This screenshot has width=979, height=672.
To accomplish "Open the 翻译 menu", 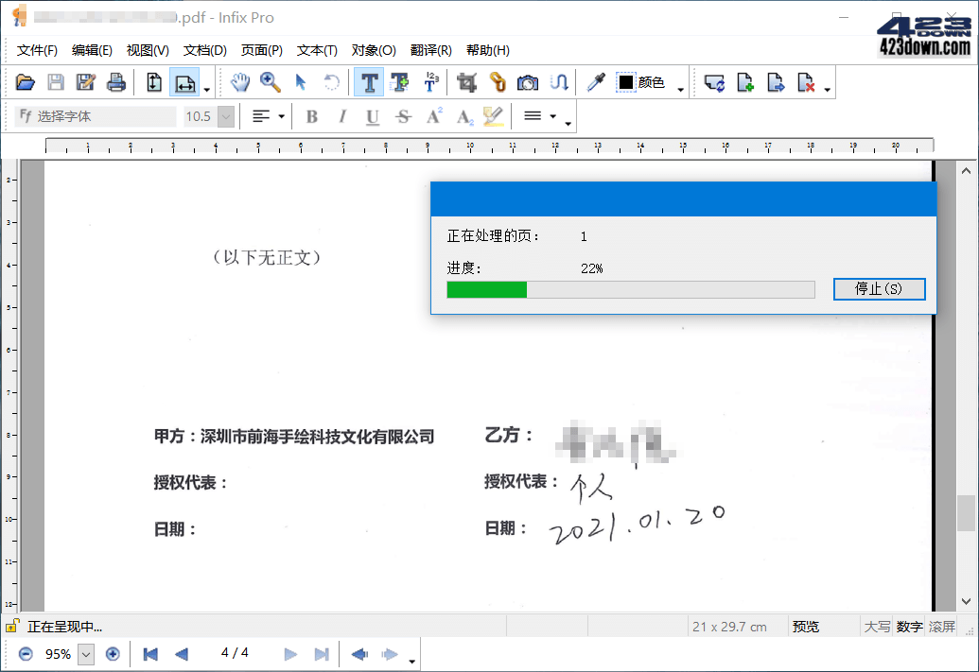I will tap(431, 49).
